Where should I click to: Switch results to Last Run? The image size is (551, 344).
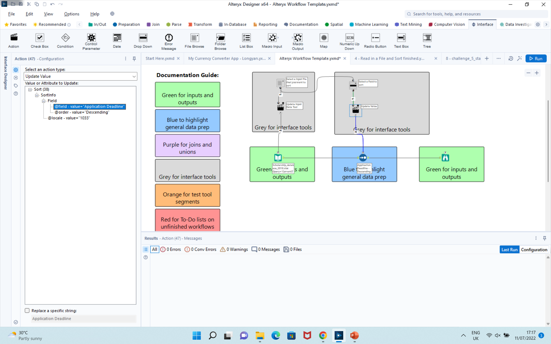pos(509,250)
